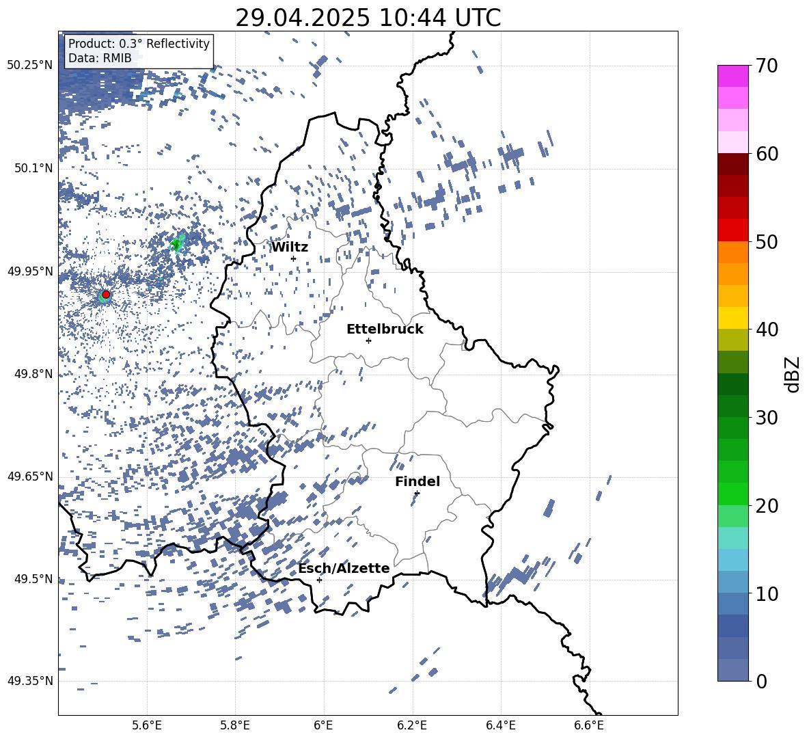809x739 pixels.
Task: Click the 6.6°E longitude label
Action: click(x=589, y=726)
